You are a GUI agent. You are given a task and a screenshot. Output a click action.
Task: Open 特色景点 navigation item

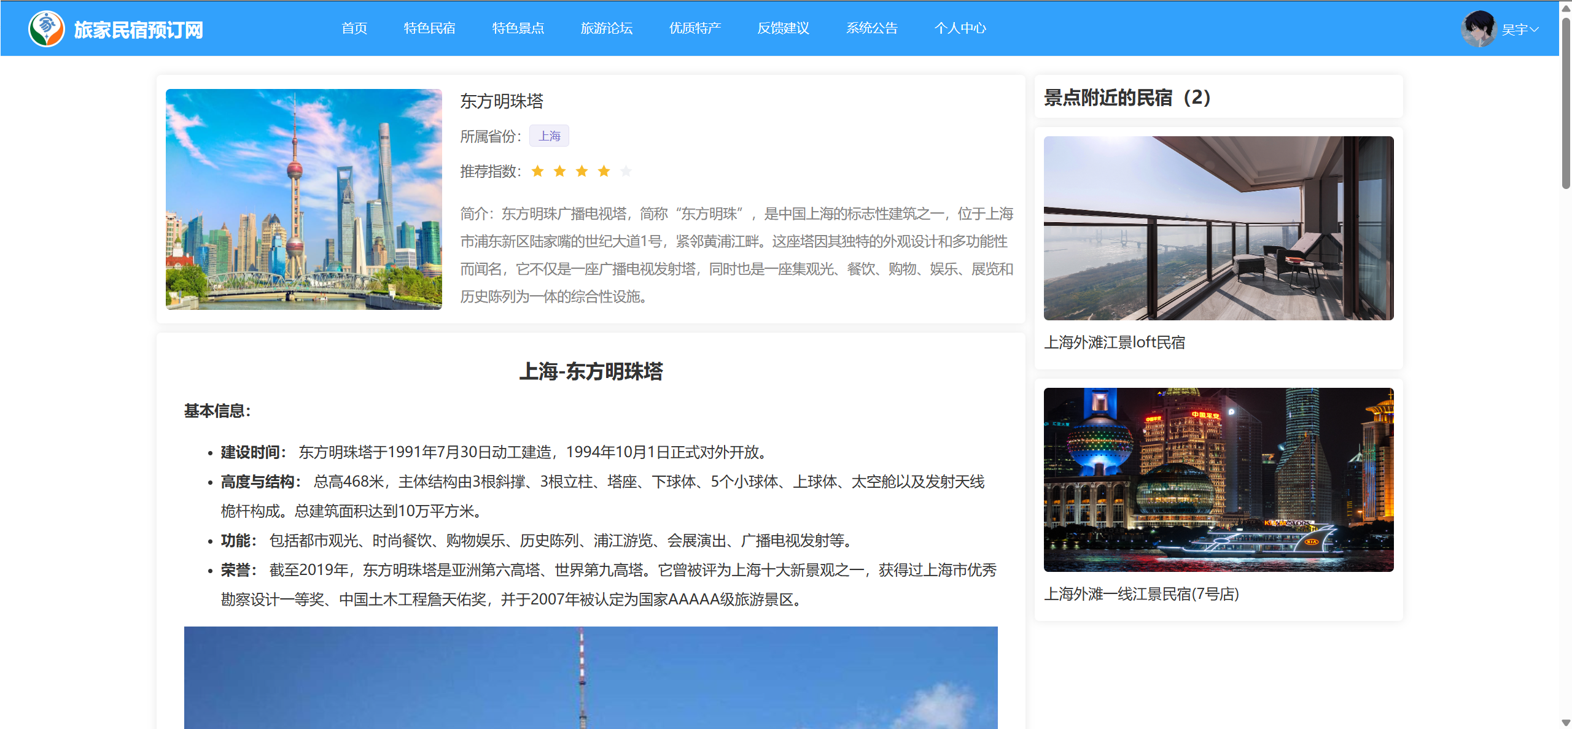pyautogui.click(x=518, y=28)
